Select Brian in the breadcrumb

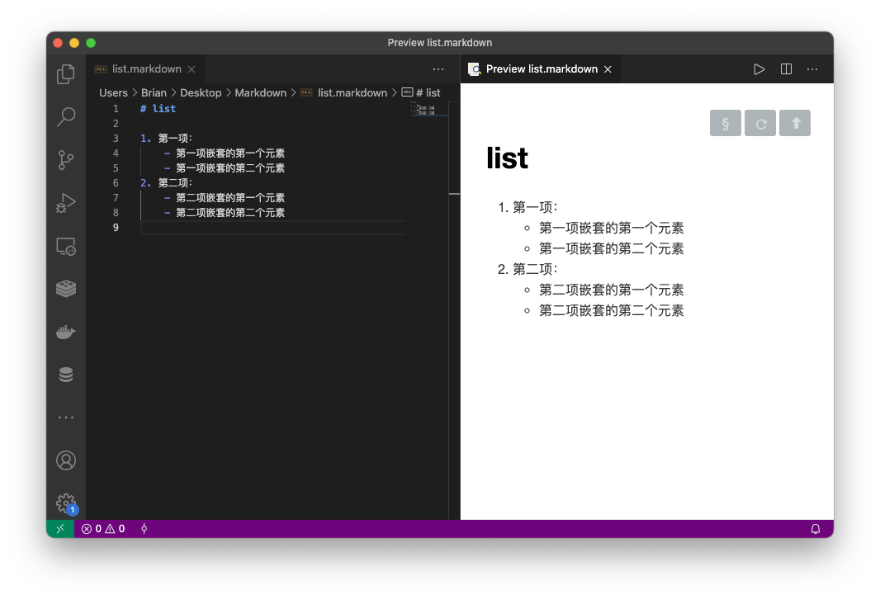point(154,92)
